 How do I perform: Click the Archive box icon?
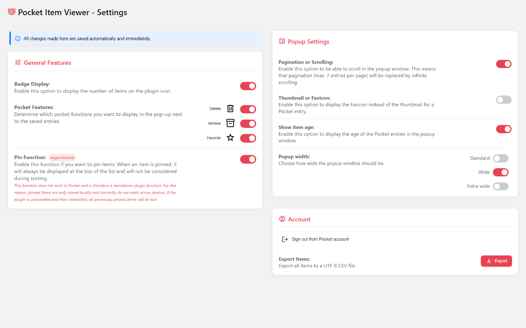[x=231, y=123]
